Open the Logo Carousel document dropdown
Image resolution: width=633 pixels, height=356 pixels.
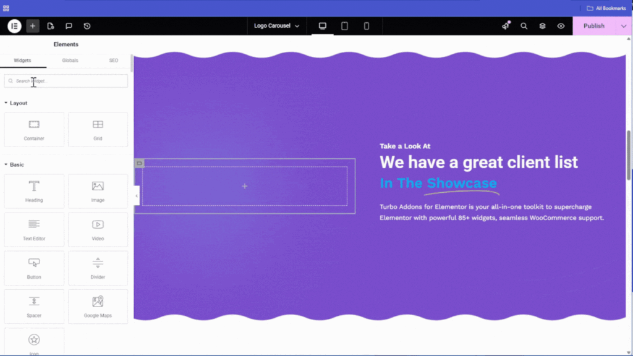[x=276, y=26]
